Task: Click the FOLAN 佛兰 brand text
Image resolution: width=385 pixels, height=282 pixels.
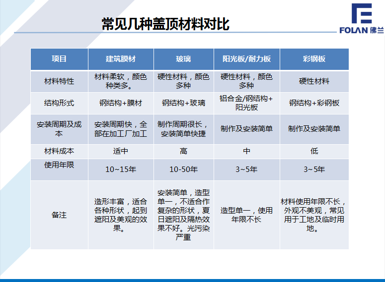Action: (x=362, y=30)
